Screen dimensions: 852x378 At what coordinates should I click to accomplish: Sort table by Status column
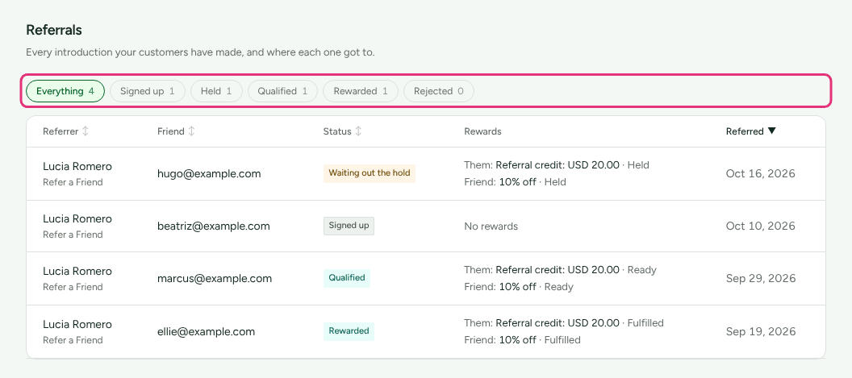[x=342, y=131]
